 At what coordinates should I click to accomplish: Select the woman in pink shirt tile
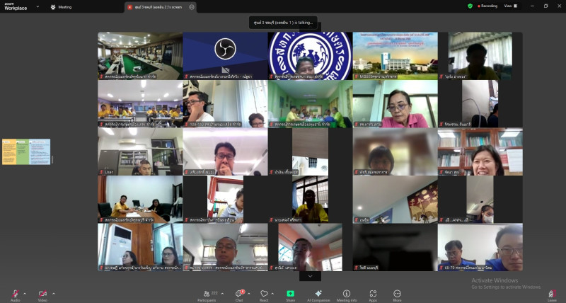point(395,103)
